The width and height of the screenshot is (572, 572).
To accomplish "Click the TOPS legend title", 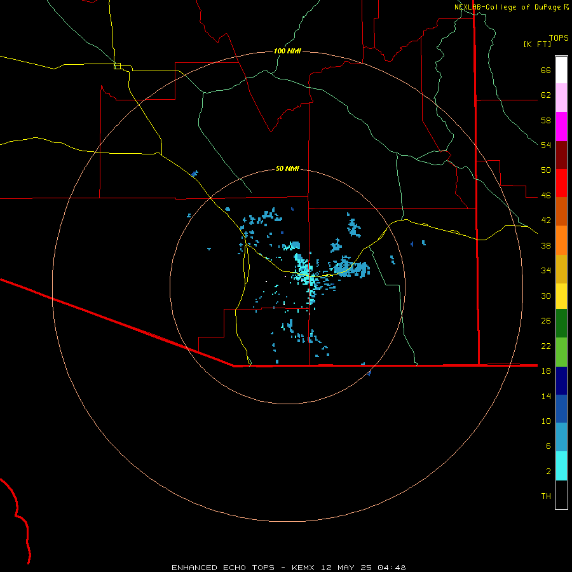I will [559, 38].
